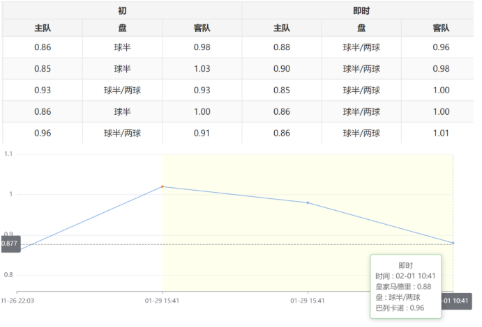Viewport: 482px width, 327px height.
Task: Click the 0.877 y-axis value tag
Action: click(x=10, y=244)
